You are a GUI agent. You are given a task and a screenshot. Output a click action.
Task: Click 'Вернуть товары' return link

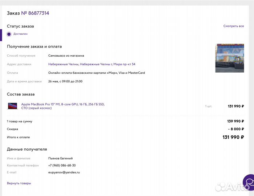(x=19, y=183)
